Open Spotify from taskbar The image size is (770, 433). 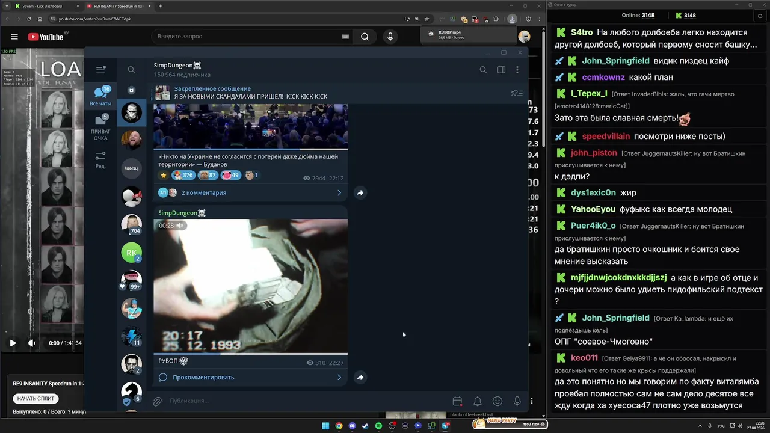378,426
